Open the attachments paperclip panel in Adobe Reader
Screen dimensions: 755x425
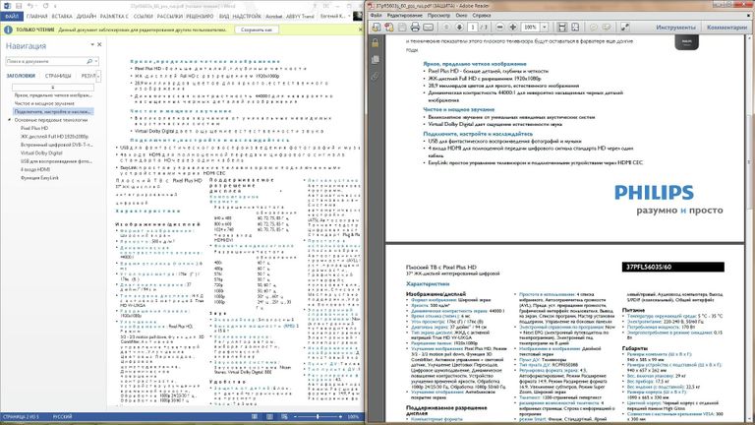[x=376, y=76]
